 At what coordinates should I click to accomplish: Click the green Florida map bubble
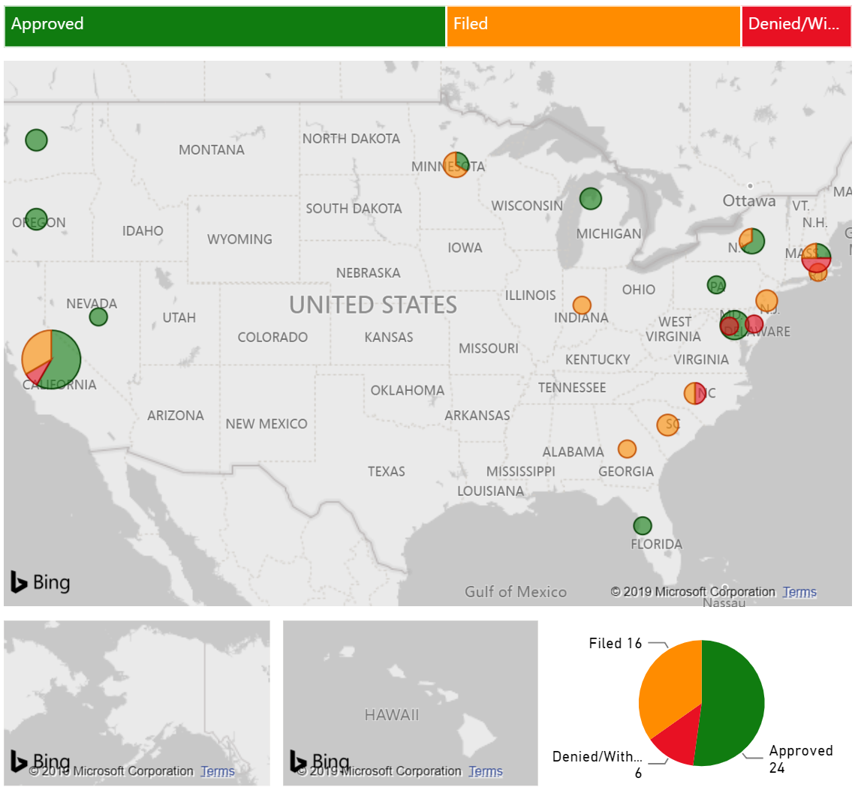point(642,525)
